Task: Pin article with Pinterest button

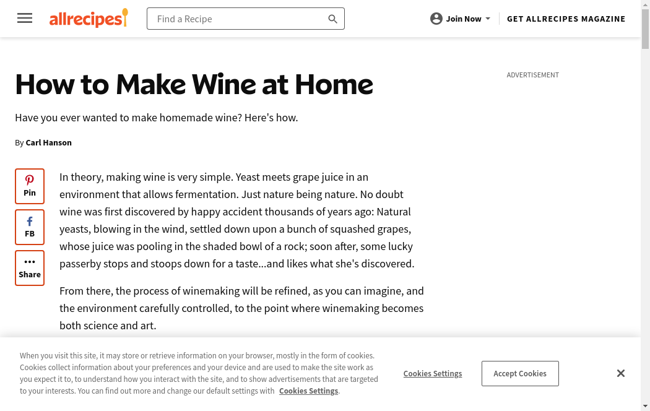Action: click(x=30, y=186)
